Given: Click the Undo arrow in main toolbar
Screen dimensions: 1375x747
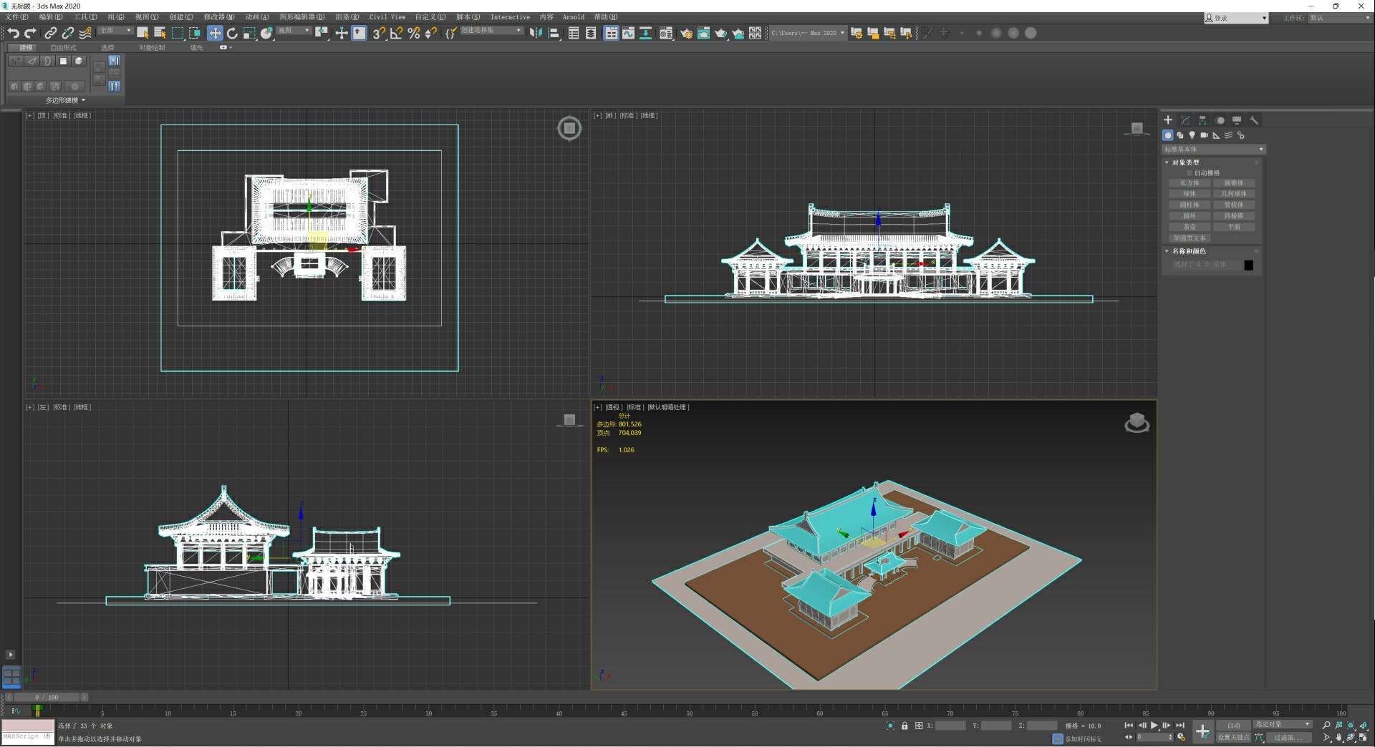Looking at the screenshot, I should [x=13, y=33].
